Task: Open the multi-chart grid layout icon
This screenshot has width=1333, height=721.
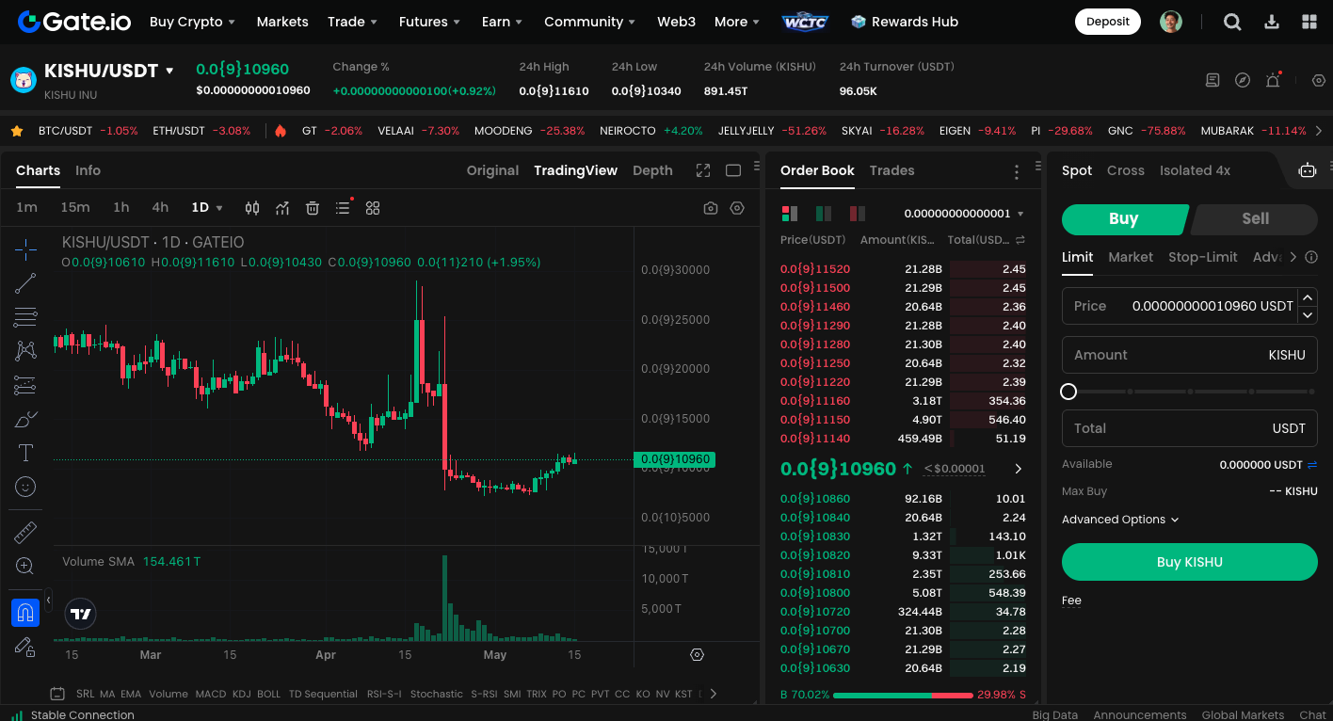Action: tap(373, 208)
